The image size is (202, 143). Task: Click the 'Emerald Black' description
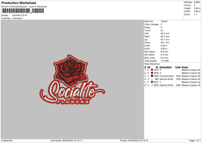(x=167, y=76)
